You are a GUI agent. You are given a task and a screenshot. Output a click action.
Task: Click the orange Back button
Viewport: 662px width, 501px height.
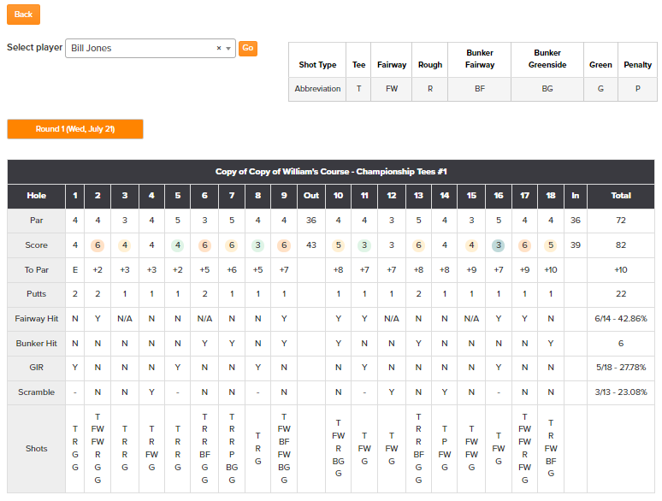point(23,15)
